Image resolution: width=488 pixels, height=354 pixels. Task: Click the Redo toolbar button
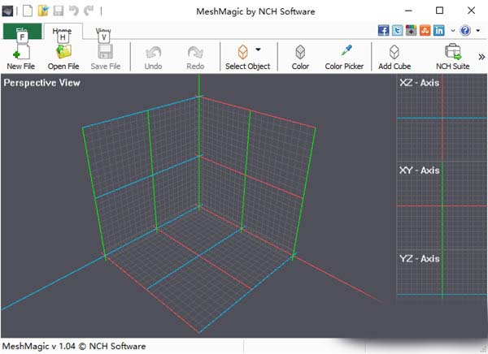(x=195, y=57)
